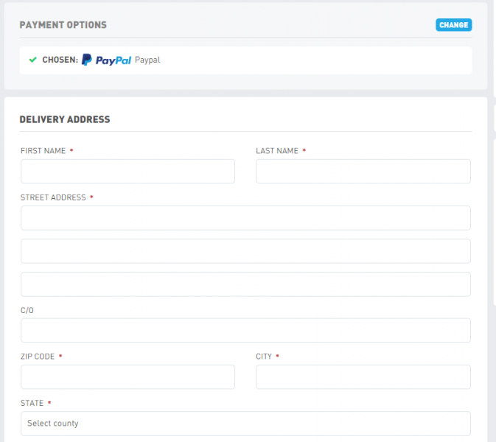This screenshot has width=496, height=442.
Task: Click the third Street Address line field
Action: (245, 284)
